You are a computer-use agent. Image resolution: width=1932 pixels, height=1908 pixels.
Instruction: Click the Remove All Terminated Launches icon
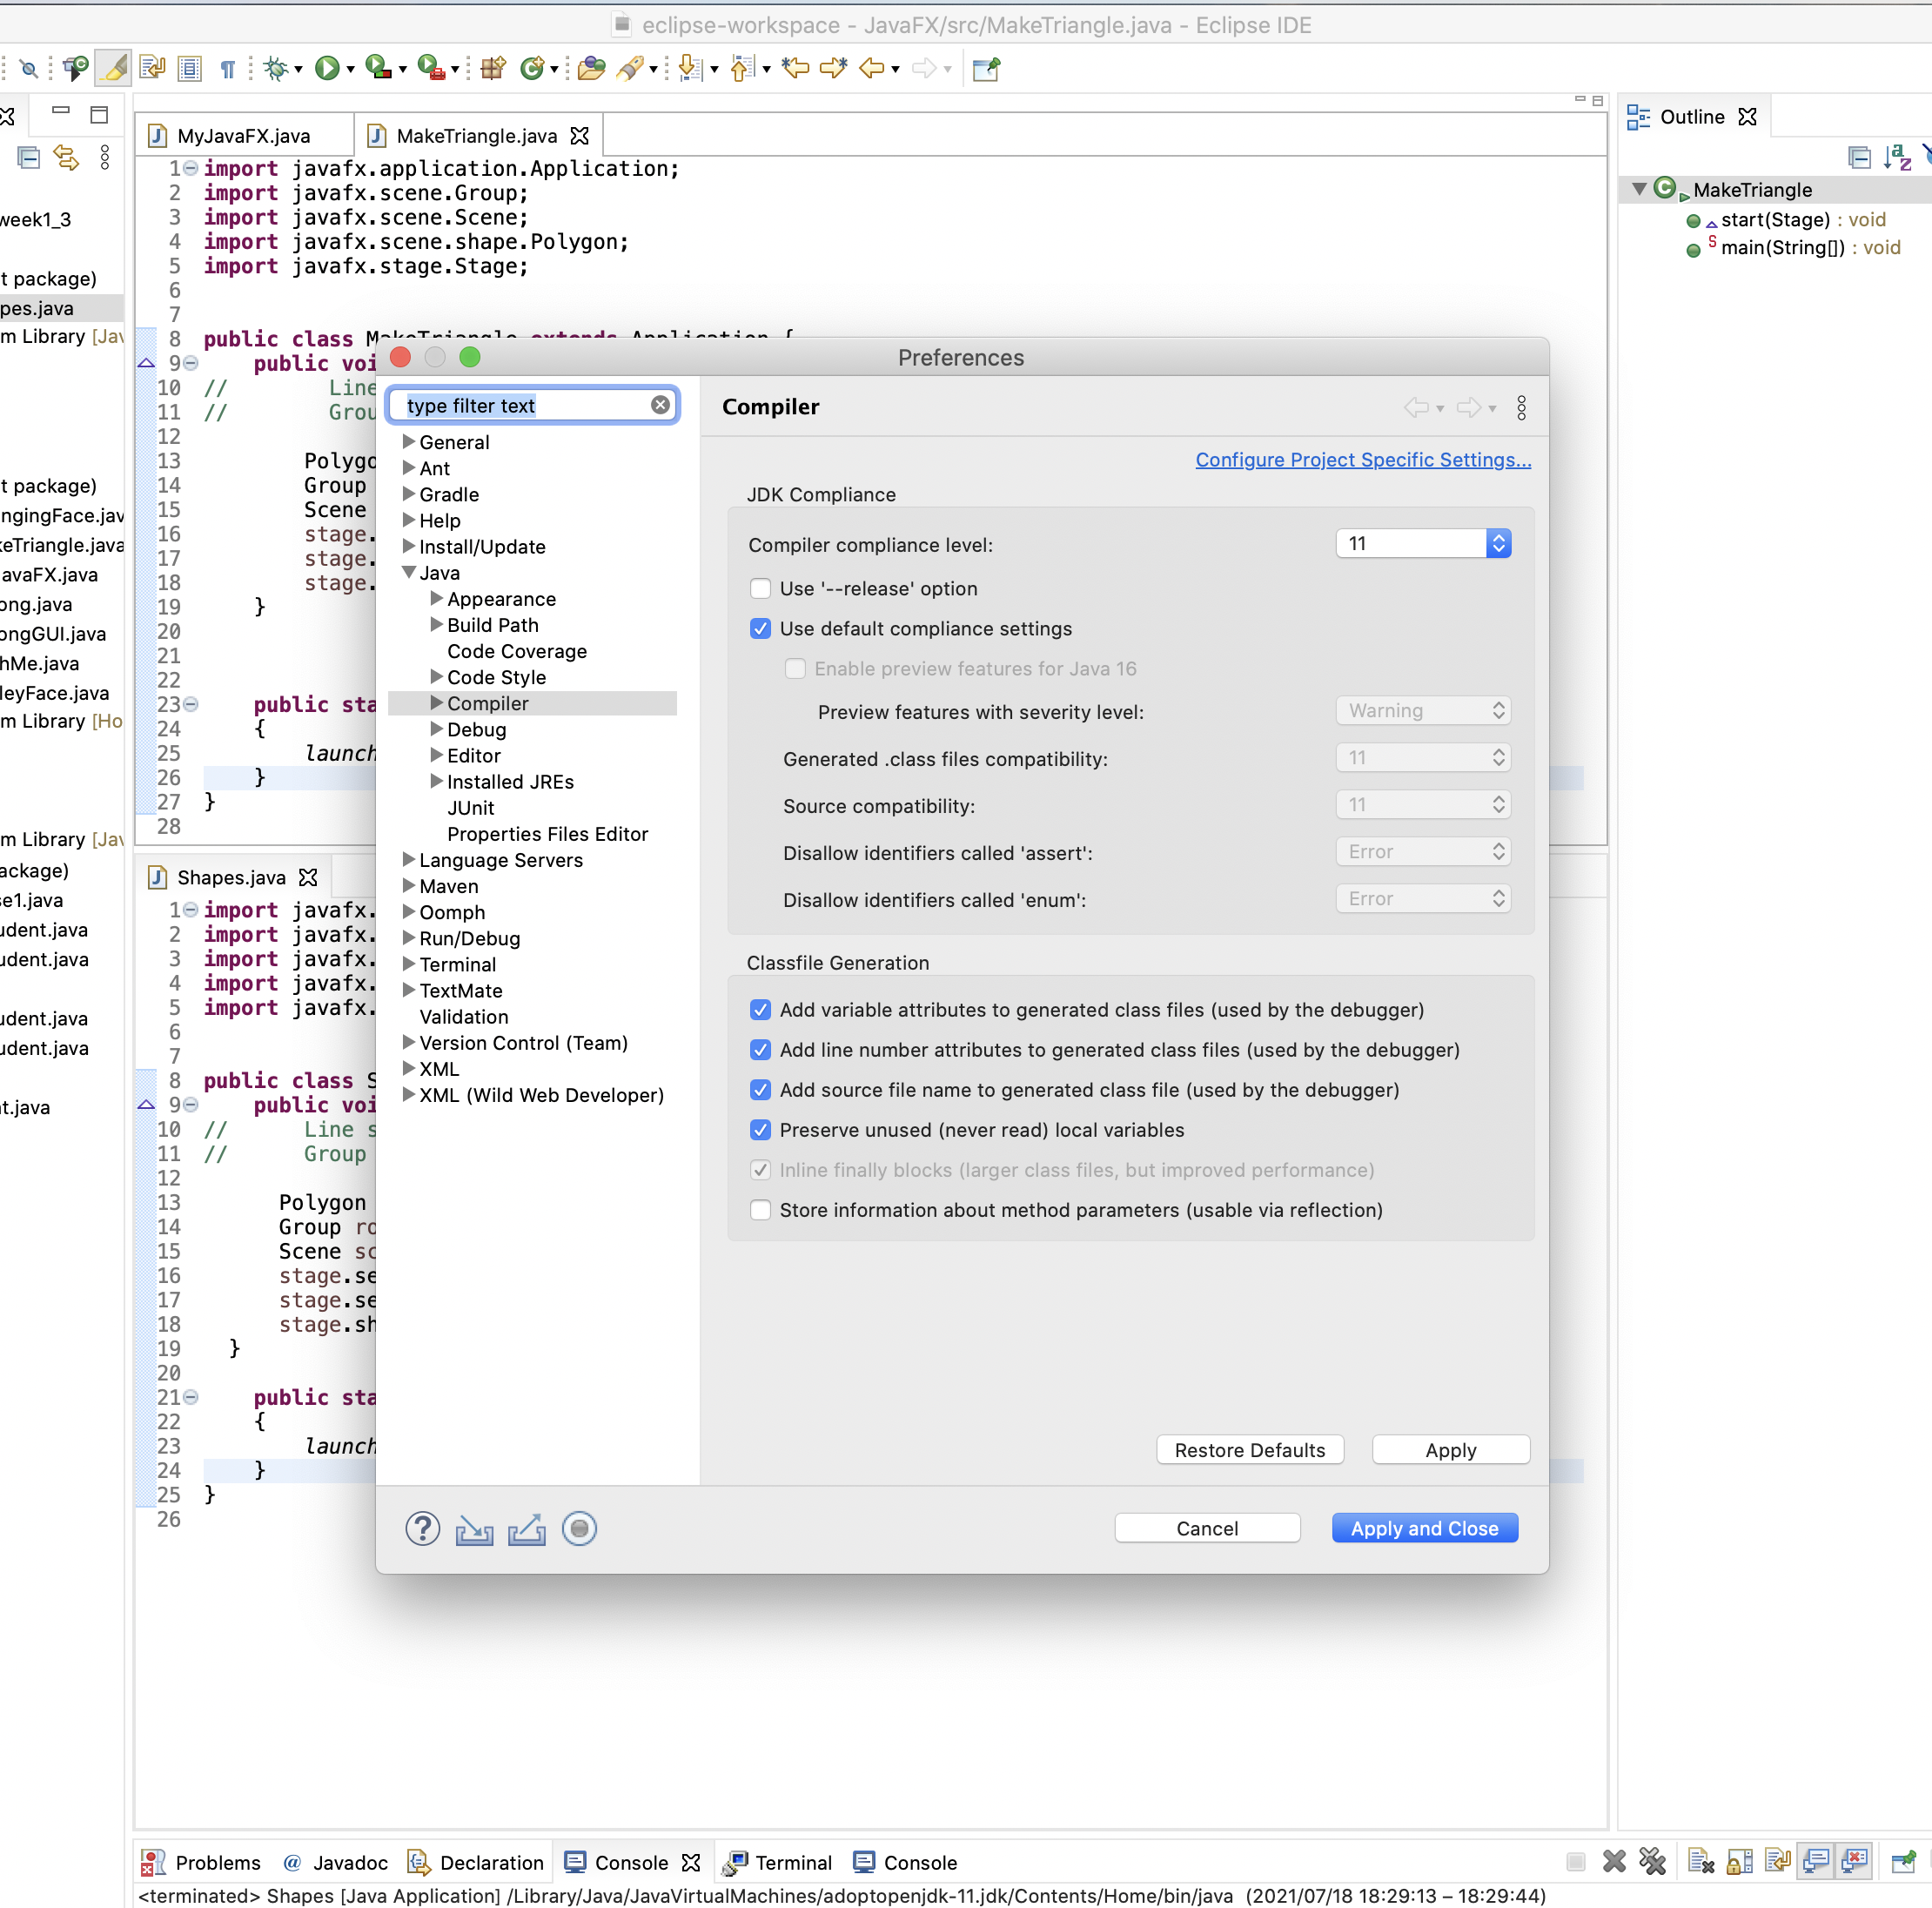coord(1652,1861)
